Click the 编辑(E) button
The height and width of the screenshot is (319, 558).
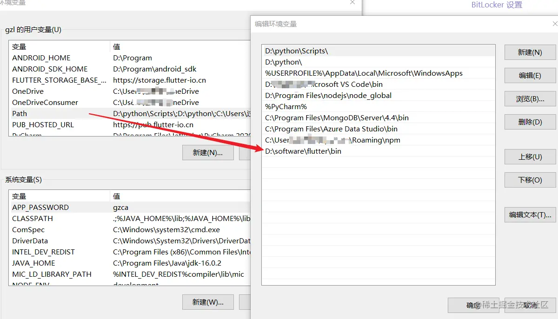coord(530,76)
